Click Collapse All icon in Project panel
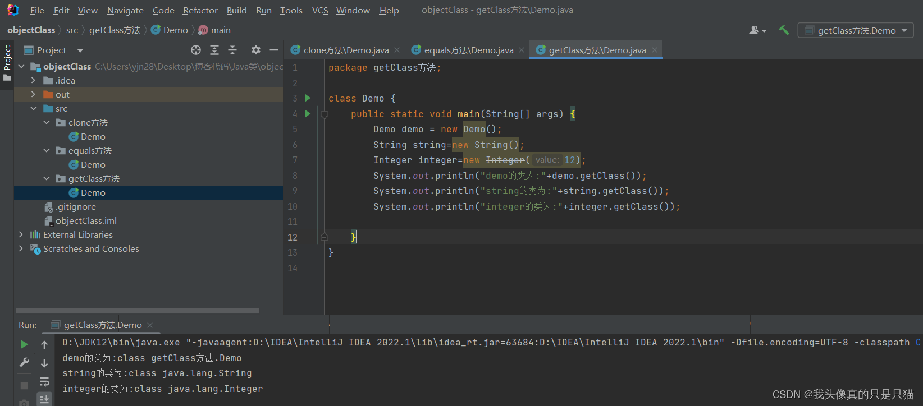Viewport: 923px width, 406px height. (232, 50)
